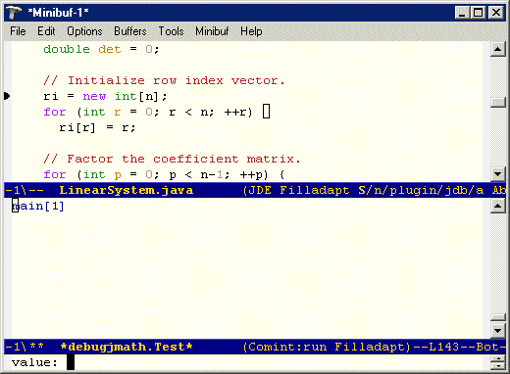Screen dimensions: 510x374
Task: Click scroll-up arrow of debugger window
Action: 498,206
